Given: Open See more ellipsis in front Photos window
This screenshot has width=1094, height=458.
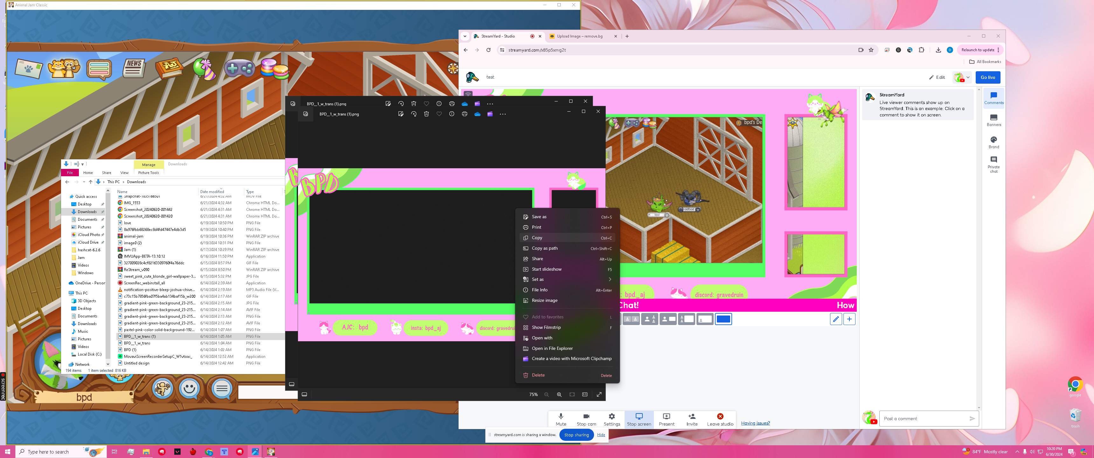Looking at the screenshot, I should click(x=503, y=114).
